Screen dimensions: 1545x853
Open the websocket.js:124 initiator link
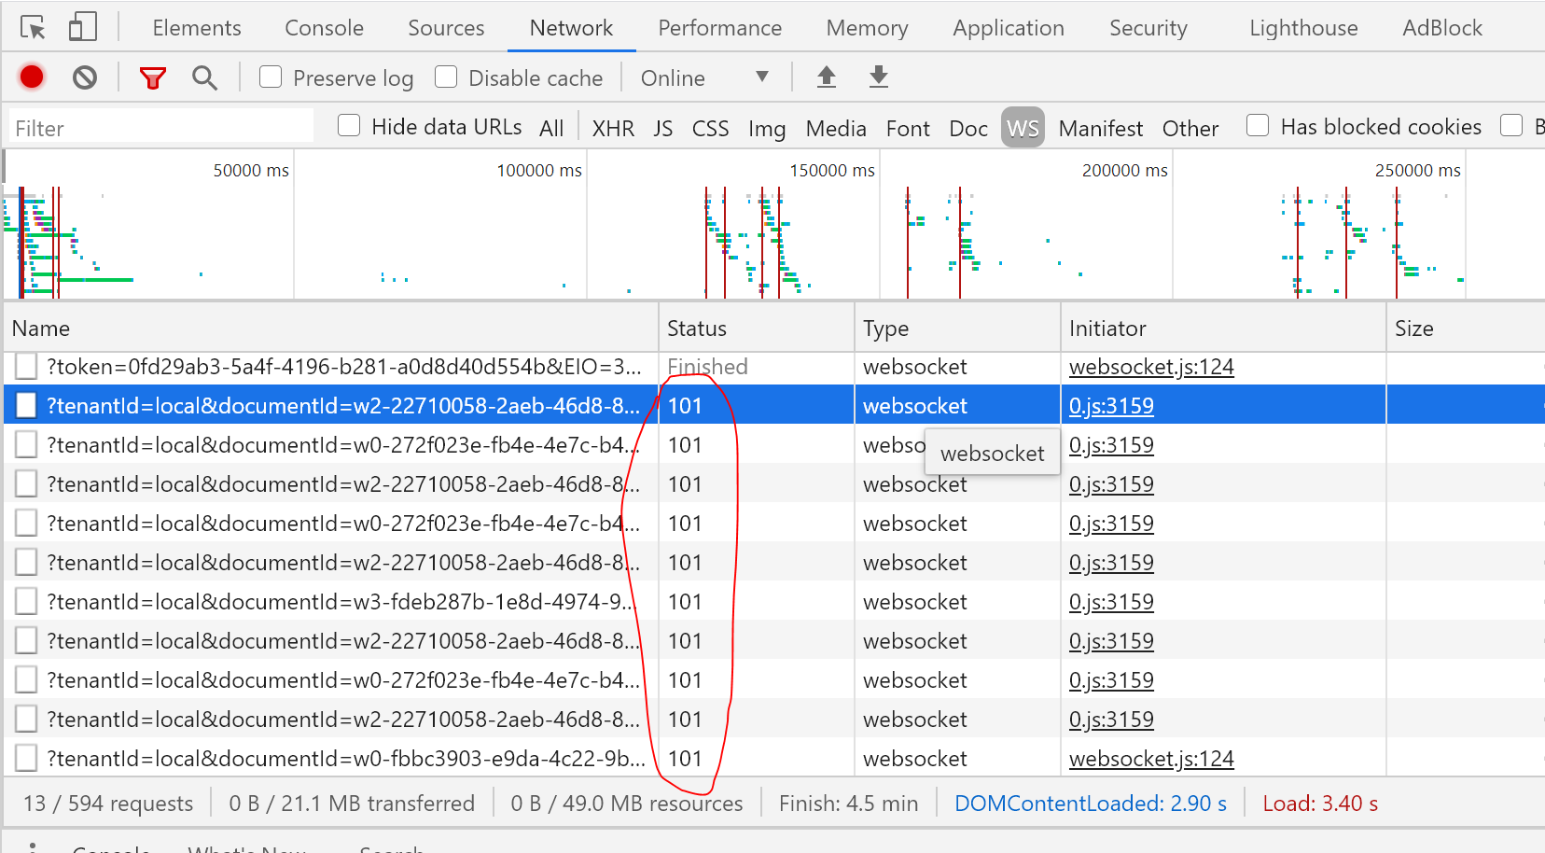(x=1150, y=367)
